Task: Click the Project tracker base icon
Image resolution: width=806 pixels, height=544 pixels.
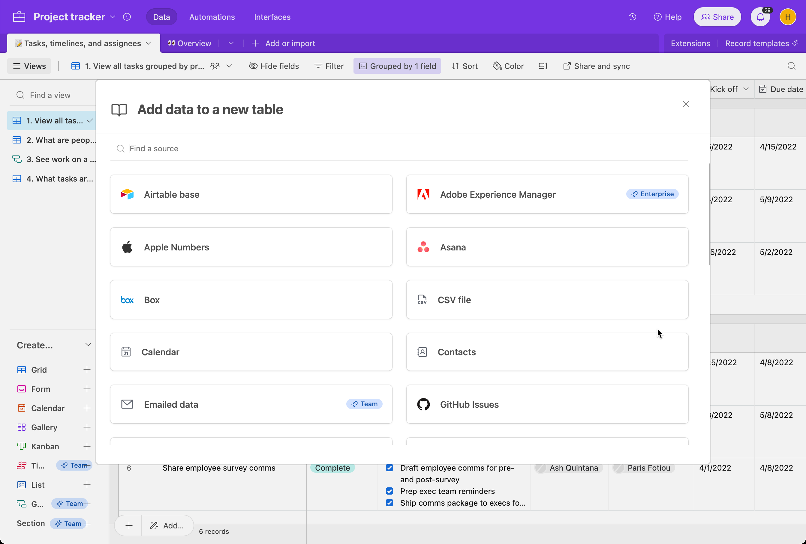Action: click(19, 16)
